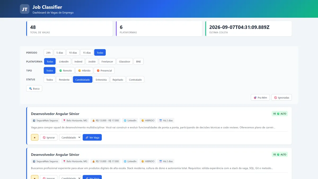318x179 pixels.
Task: Click the STATUS row label
Action: click(31, 80)
